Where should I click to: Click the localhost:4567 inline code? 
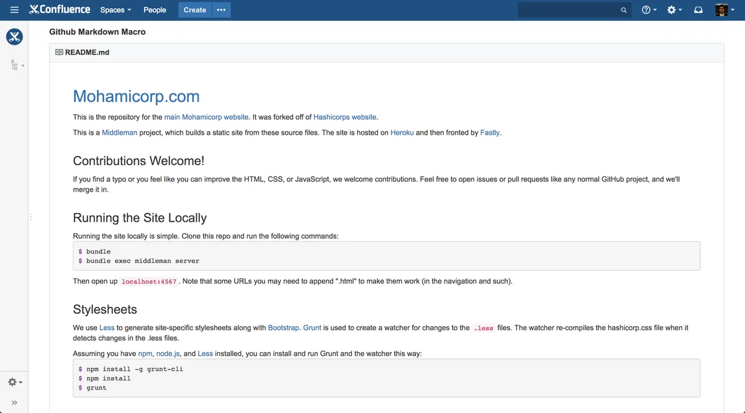(x=149, y=281)
